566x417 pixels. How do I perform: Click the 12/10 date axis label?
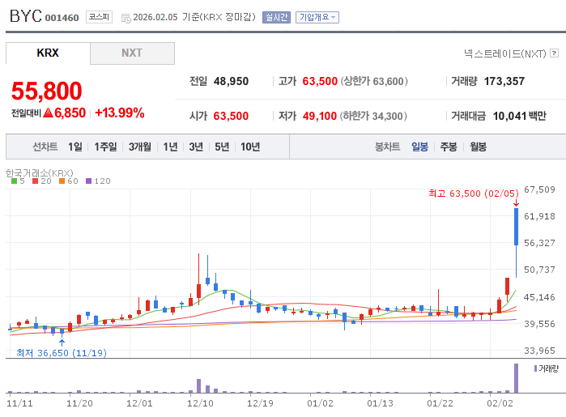coord(200,403)
